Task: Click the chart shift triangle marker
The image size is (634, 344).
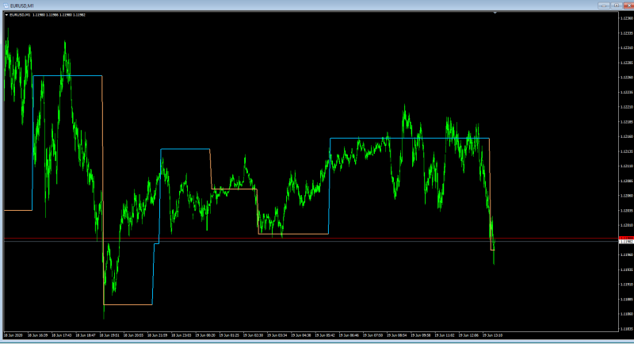Action: (495, 13)
